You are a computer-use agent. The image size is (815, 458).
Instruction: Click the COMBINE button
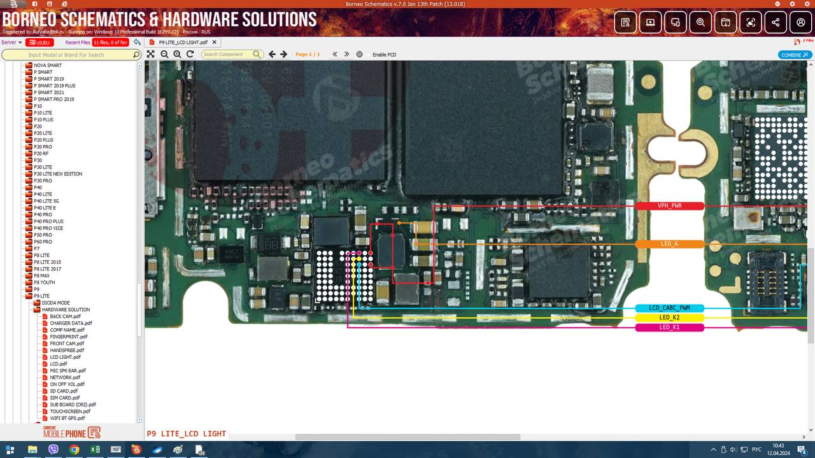pyautogui.click(x=795, y=55)
